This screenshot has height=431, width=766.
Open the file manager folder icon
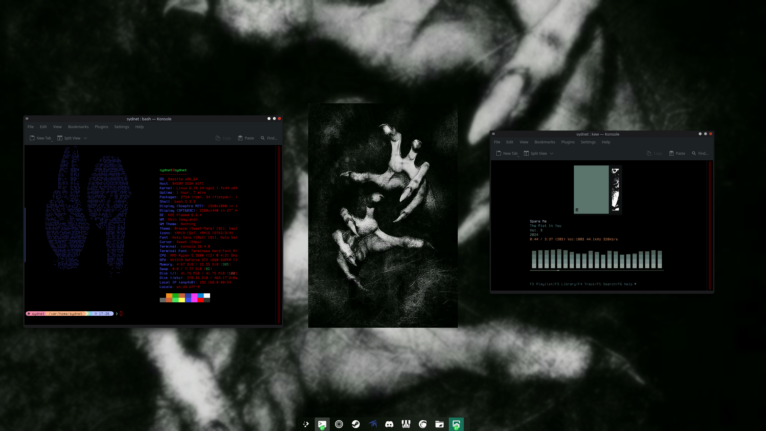tap(440, 424)
